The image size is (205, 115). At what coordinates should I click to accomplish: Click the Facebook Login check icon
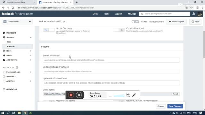pyautogui.click(x=4, y=72)
